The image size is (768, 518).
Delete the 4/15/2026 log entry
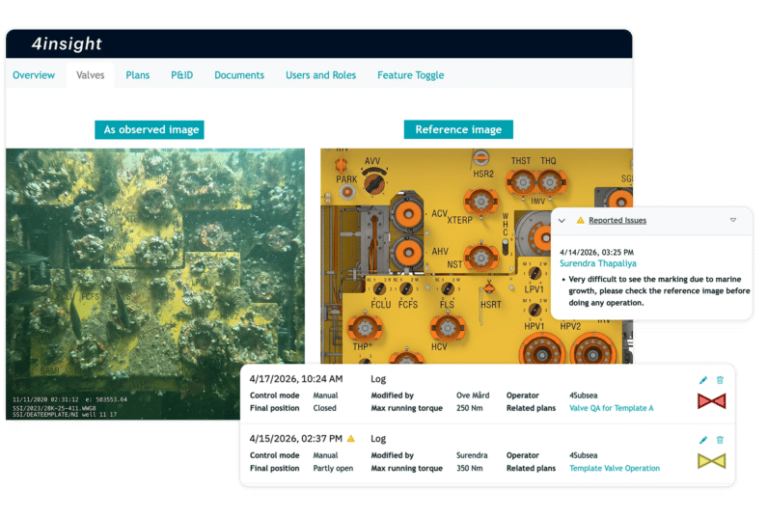pyautogui.click(x=720, y=440)
